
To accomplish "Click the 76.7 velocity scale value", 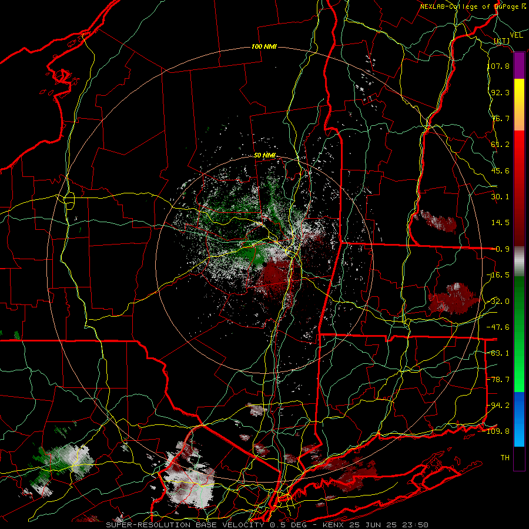I will [x=501, y=118].
